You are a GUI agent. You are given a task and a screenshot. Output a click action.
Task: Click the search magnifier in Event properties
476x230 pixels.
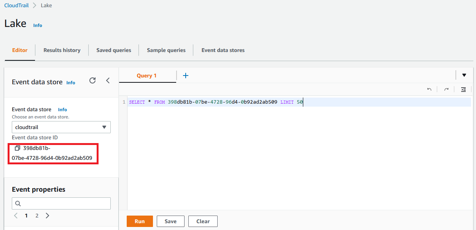(x=18, y=203)
